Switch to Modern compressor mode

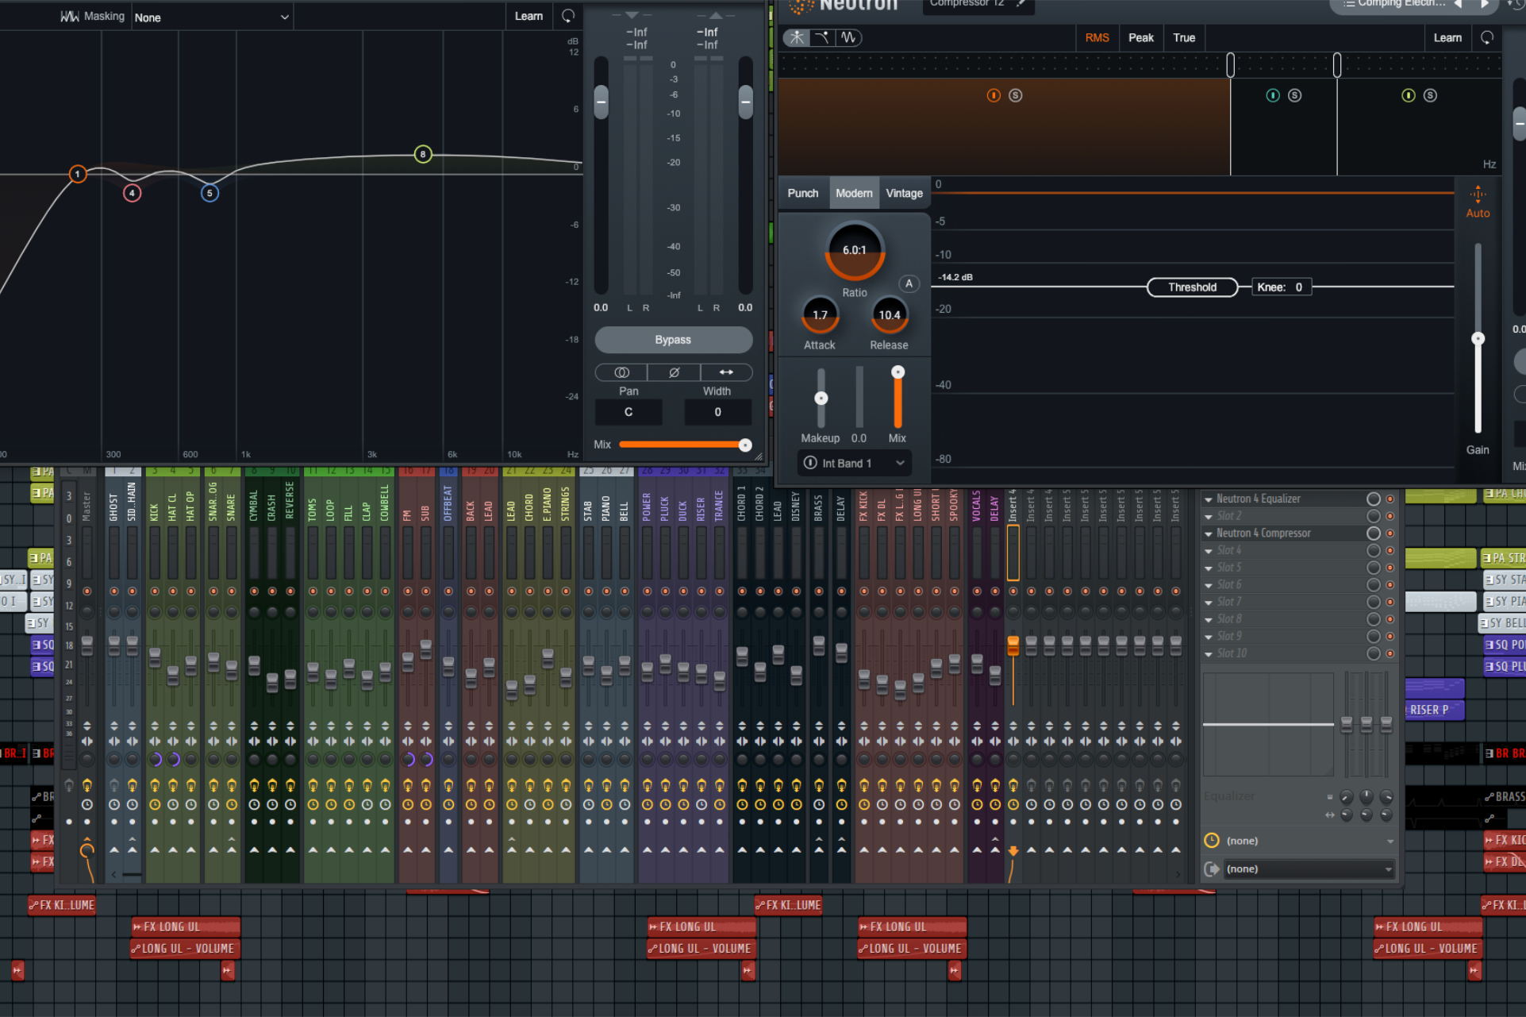[854, 193]
